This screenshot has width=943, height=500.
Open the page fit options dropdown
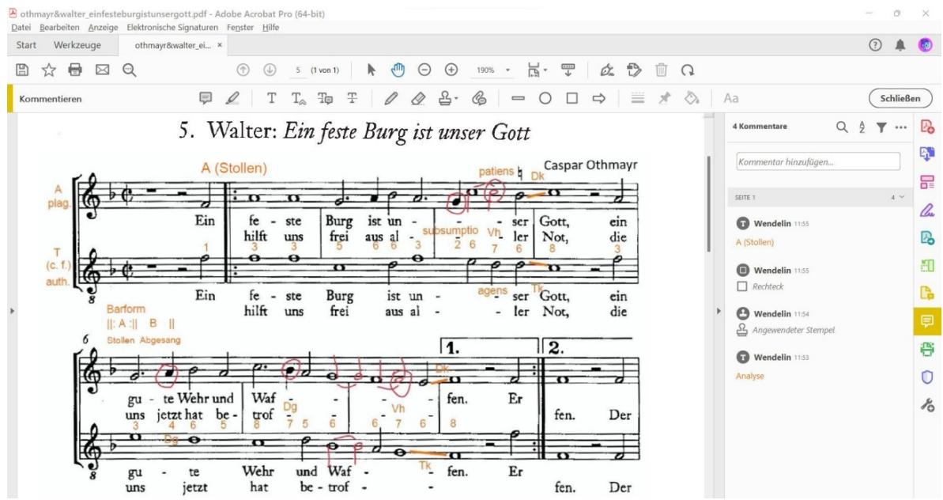tap(538, 70)
